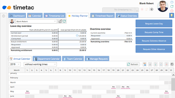Image resolution: width=175 pixels, height=98 pixels.
Task: Click the calendar scrollbar up arrow
Action: 173,75
